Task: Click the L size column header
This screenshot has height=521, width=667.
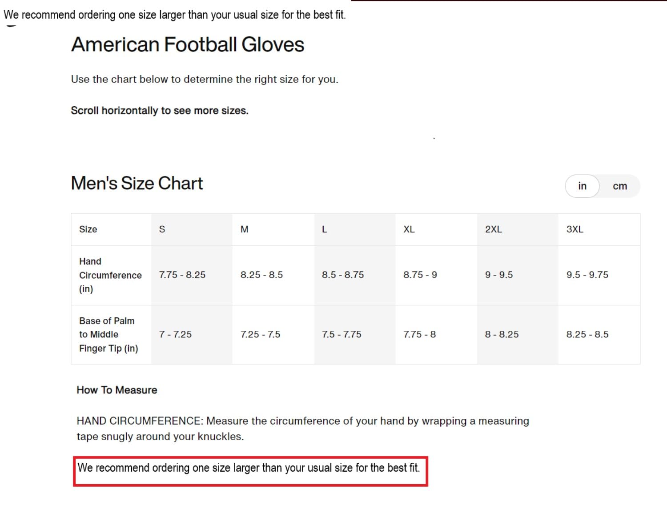Action: coord(325,229)
